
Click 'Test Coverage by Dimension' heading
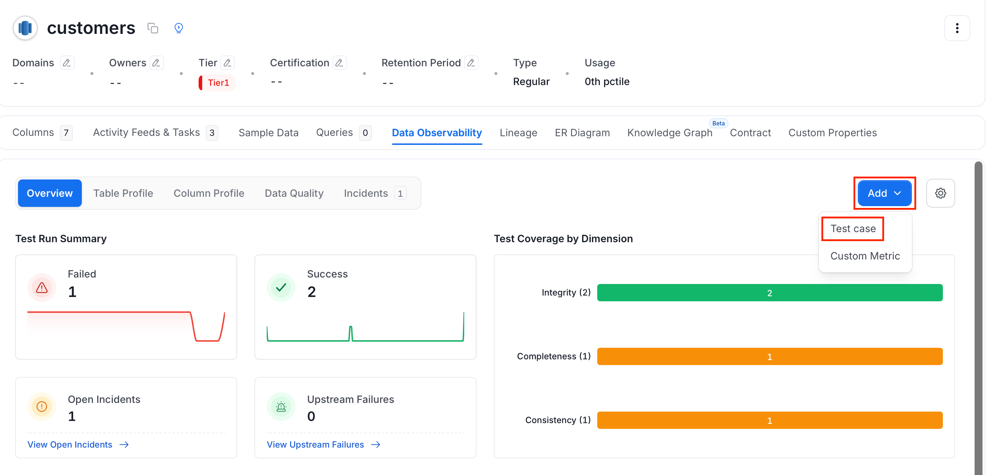563,239
